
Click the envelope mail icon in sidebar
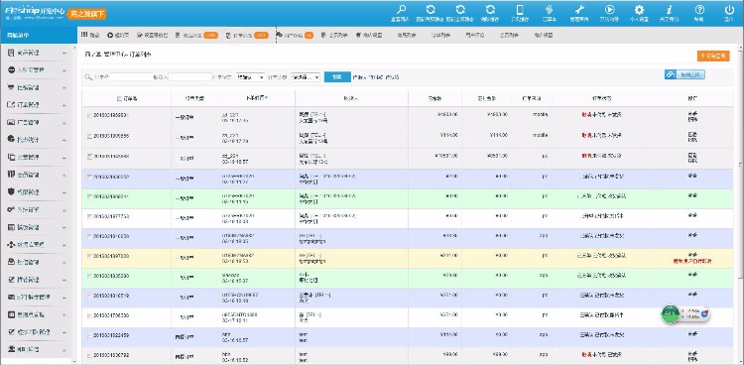click(11, 298)
